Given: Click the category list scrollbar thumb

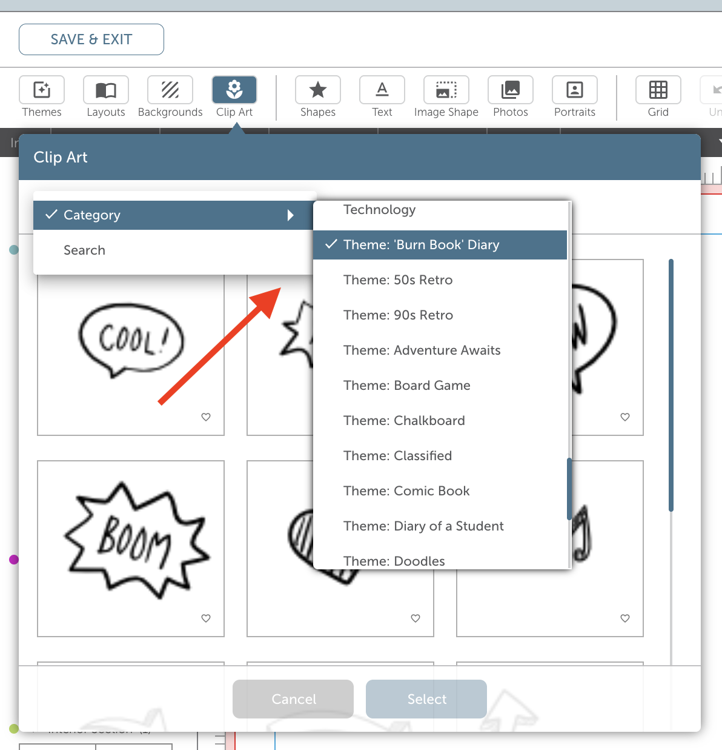Looking at the screenshot, I should coord(569,489).
